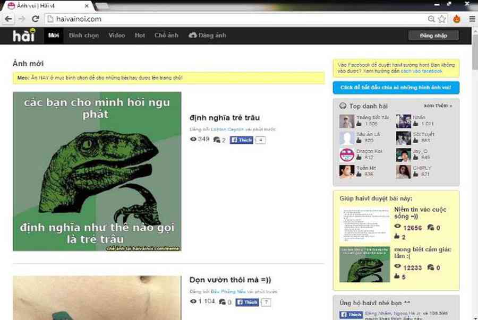
Task: Click the magnifier zoom icon in the address bar
Action: pos(431,19)
